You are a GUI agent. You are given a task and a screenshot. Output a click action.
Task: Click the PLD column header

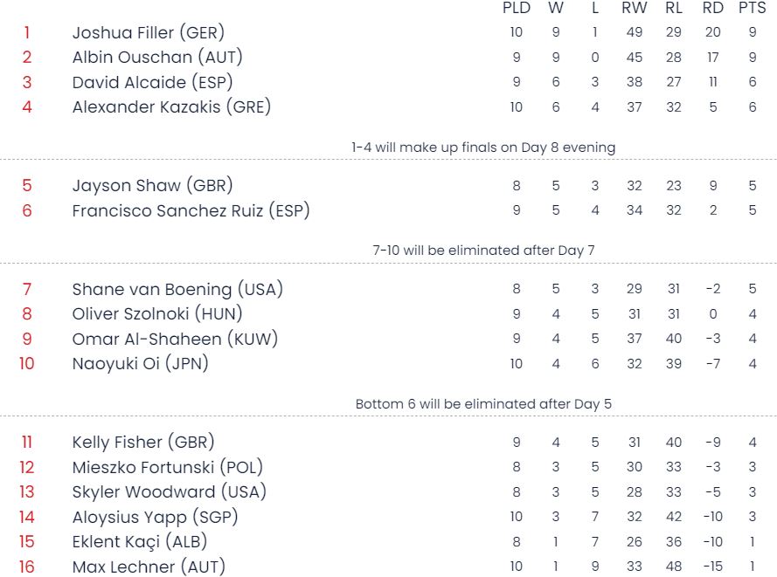pos(517,8)
